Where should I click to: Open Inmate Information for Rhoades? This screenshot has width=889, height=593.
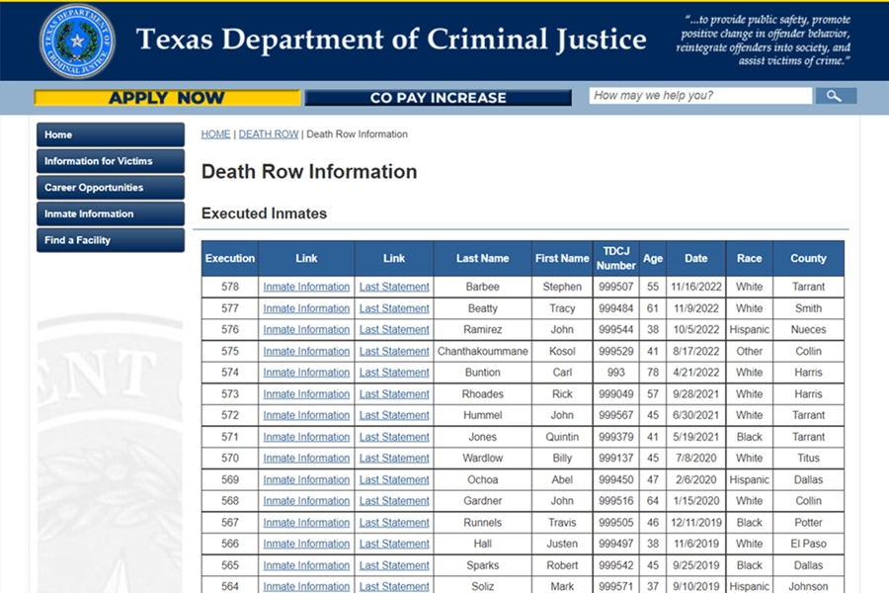pyautogui.click(x=306, y=394)
